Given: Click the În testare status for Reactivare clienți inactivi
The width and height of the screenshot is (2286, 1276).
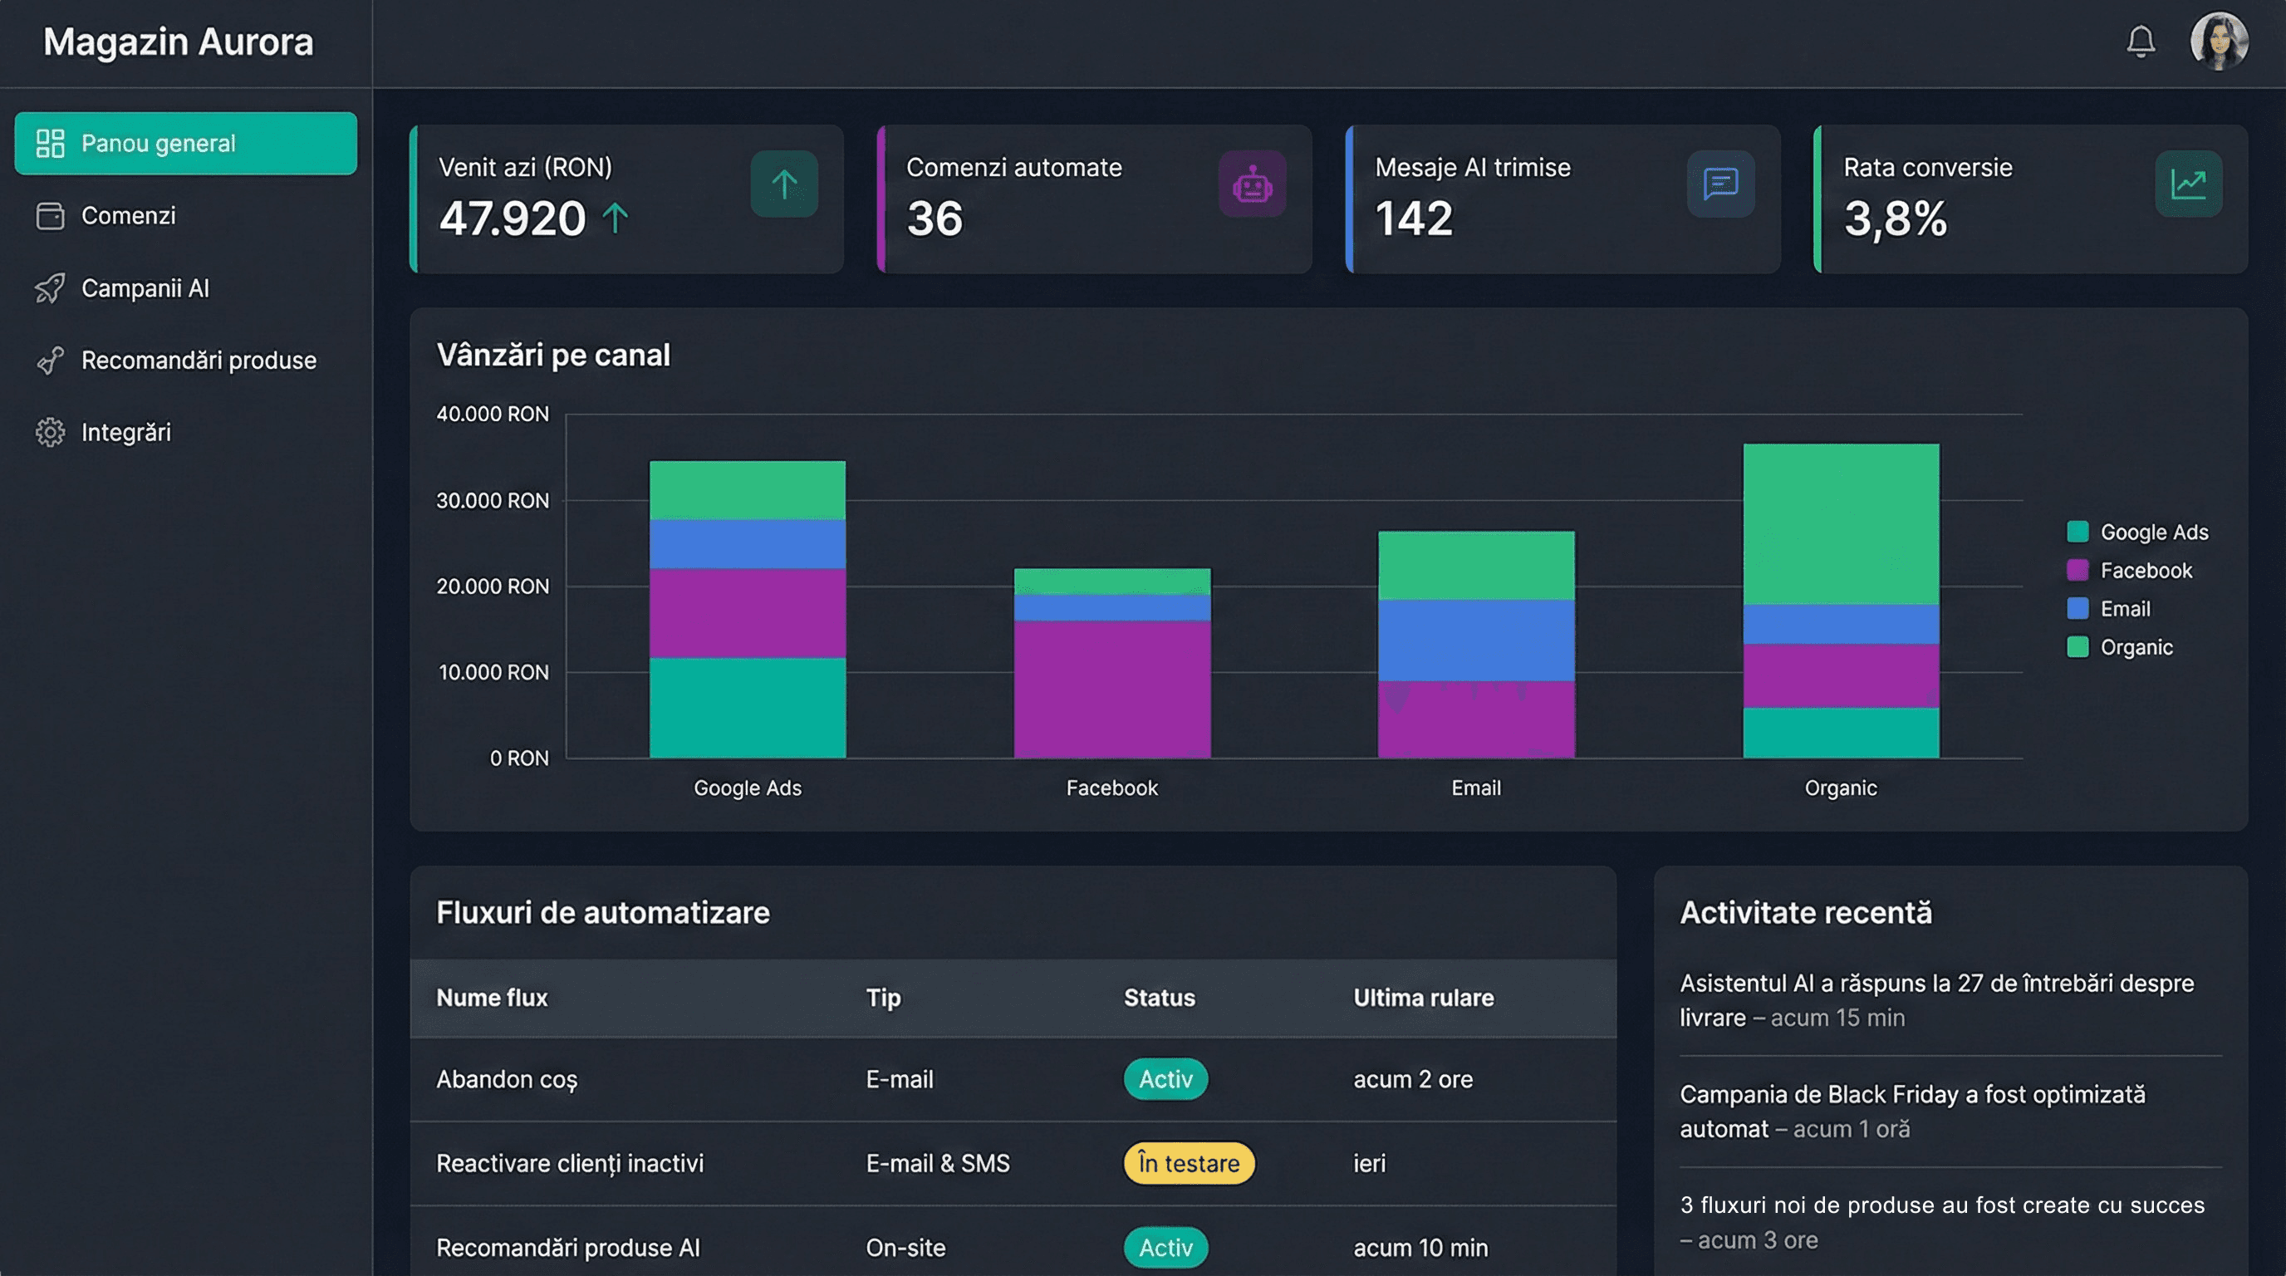Looking at the screenshot, I should click(1190, 1163).
